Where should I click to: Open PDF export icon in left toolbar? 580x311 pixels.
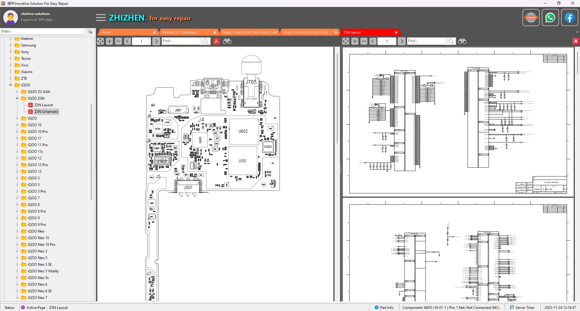[216, 41]
